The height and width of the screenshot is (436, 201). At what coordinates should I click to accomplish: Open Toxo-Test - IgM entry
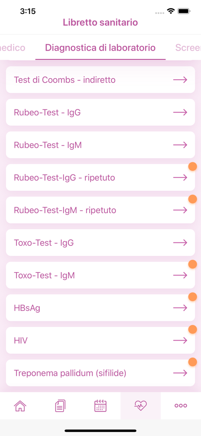(100, 275)
